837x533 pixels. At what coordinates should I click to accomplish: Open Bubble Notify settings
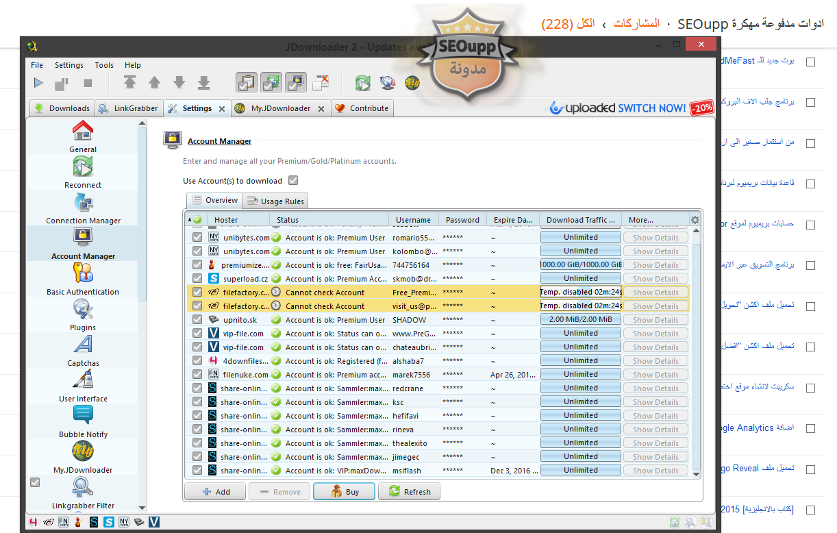[83, 422]
